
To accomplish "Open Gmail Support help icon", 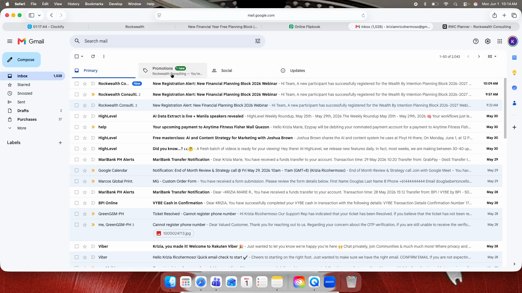I will (x=476, y=41).
